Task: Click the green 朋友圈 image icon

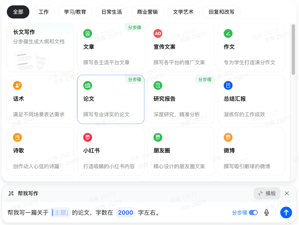Action: [x=158, y=137]
